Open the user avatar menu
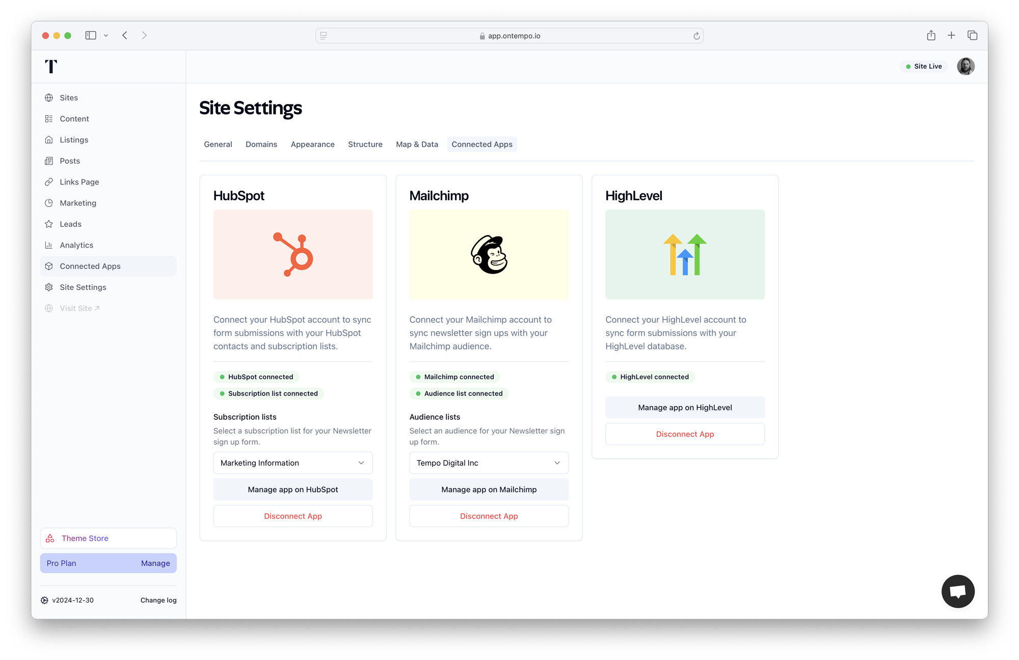Viewport: 1019px width, 660px height. click(x=966, y=66)
